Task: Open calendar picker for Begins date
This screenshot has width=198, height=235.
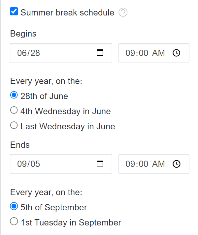Action: [x=100, y=53]
